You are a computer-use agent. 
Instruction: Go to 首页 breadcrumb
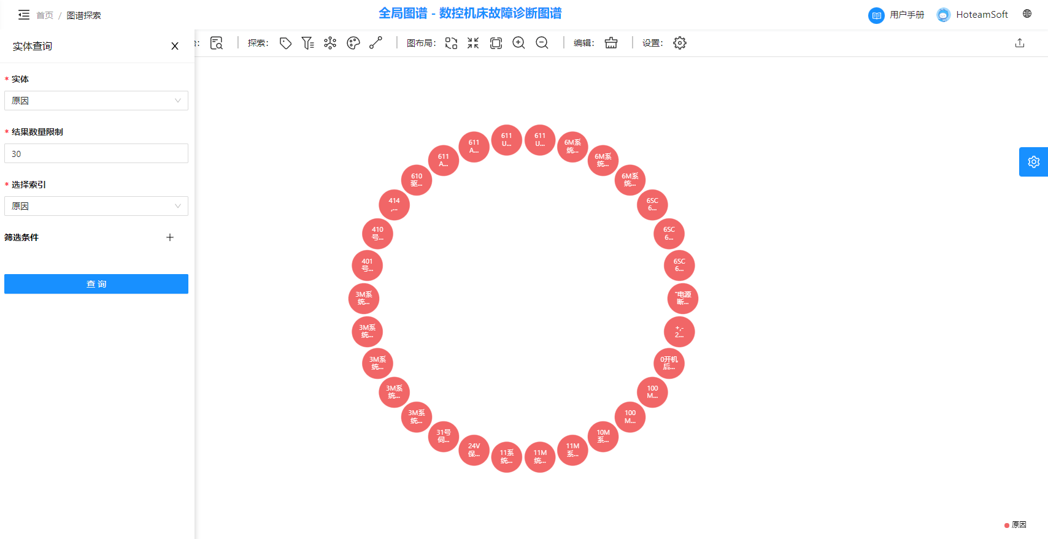tap(45, 15)
